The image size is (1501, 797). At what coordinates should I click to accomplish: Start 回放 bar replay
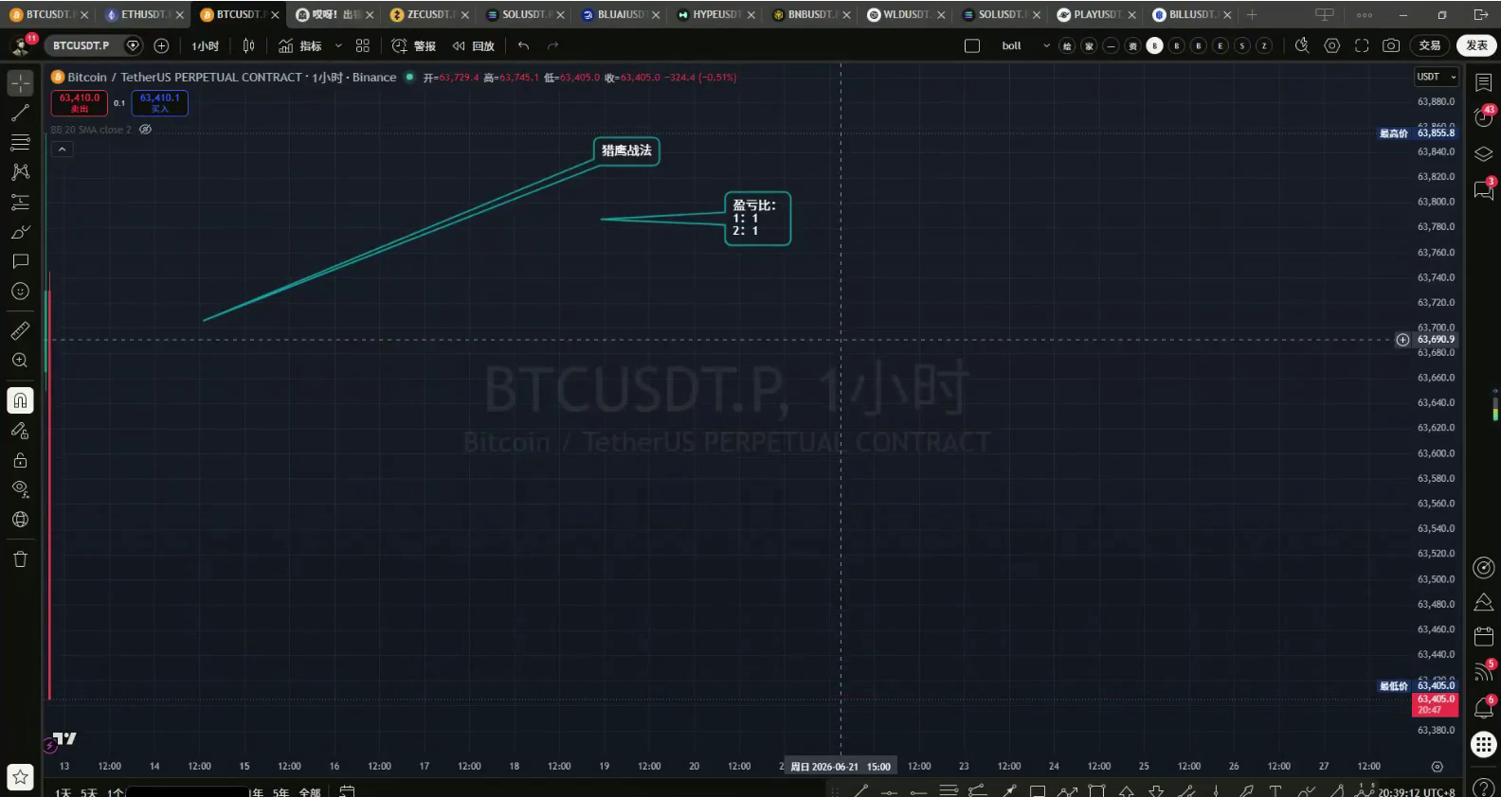pyautogui.click(x=474, y=45)
